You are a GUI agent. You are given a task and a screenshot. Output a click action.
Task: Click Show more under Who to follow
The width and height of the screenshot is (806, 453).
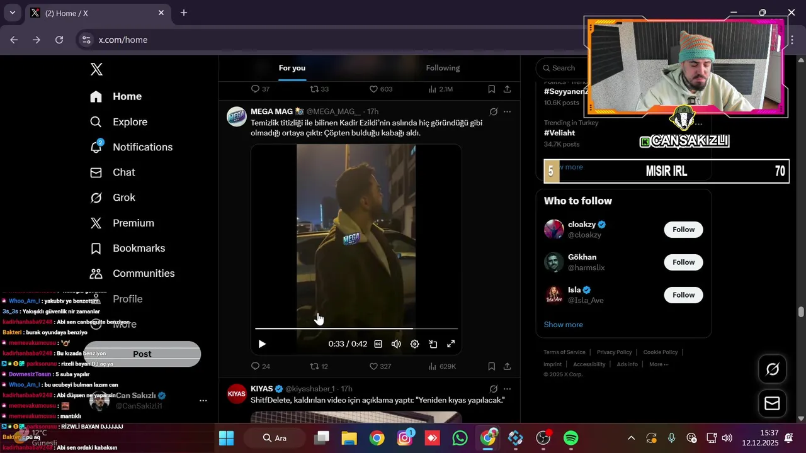point(564,325)
